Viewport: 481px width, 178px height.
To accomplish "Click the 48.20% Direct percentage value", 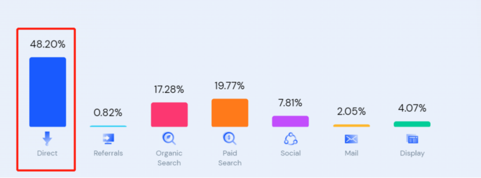I will tap(47, 44).
